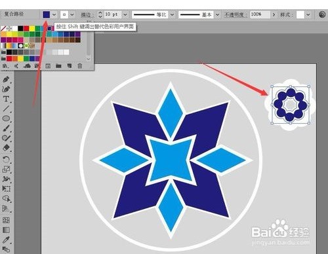Select the Line Segment tool
Viewport: 328px width, 254px height.
tap(6, 109)
